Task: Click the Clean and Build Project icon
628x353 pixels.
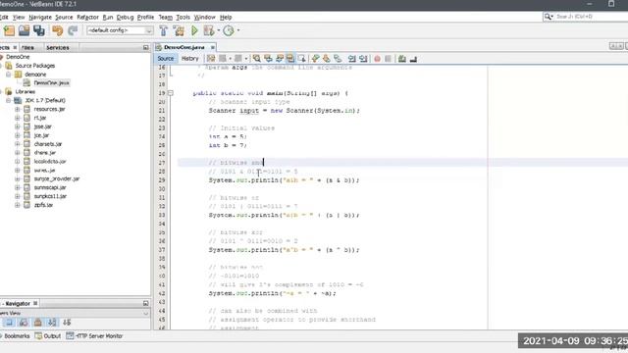Action: (x=179, y=30)
